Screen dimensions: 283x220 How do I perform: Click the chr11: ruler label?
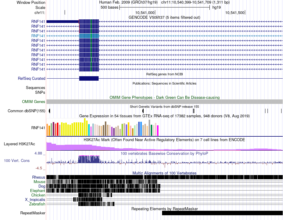[40, 13]
